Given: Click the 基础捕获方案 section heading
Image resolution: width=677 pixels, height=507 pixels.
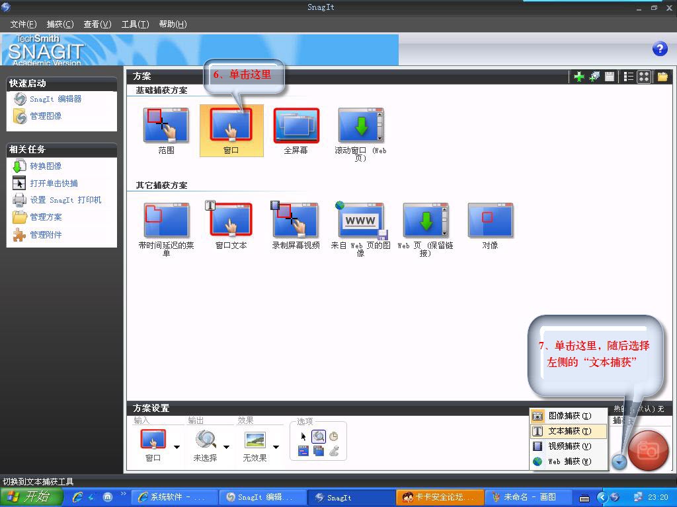Looking at the screenshot, I should (162, 90).
